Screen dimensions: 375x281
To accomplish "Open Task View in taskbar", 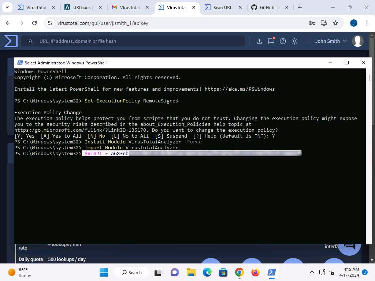I will click(158, 273).
